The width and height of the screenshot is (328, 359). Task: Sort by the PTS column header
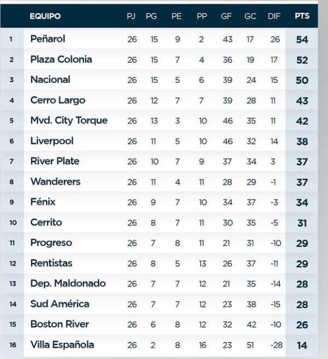[x=302, y=16]
